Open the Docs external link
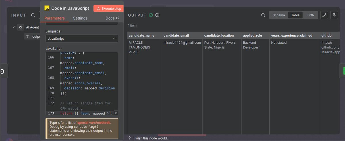The image size is (345, 141). (x=112, y=18)
